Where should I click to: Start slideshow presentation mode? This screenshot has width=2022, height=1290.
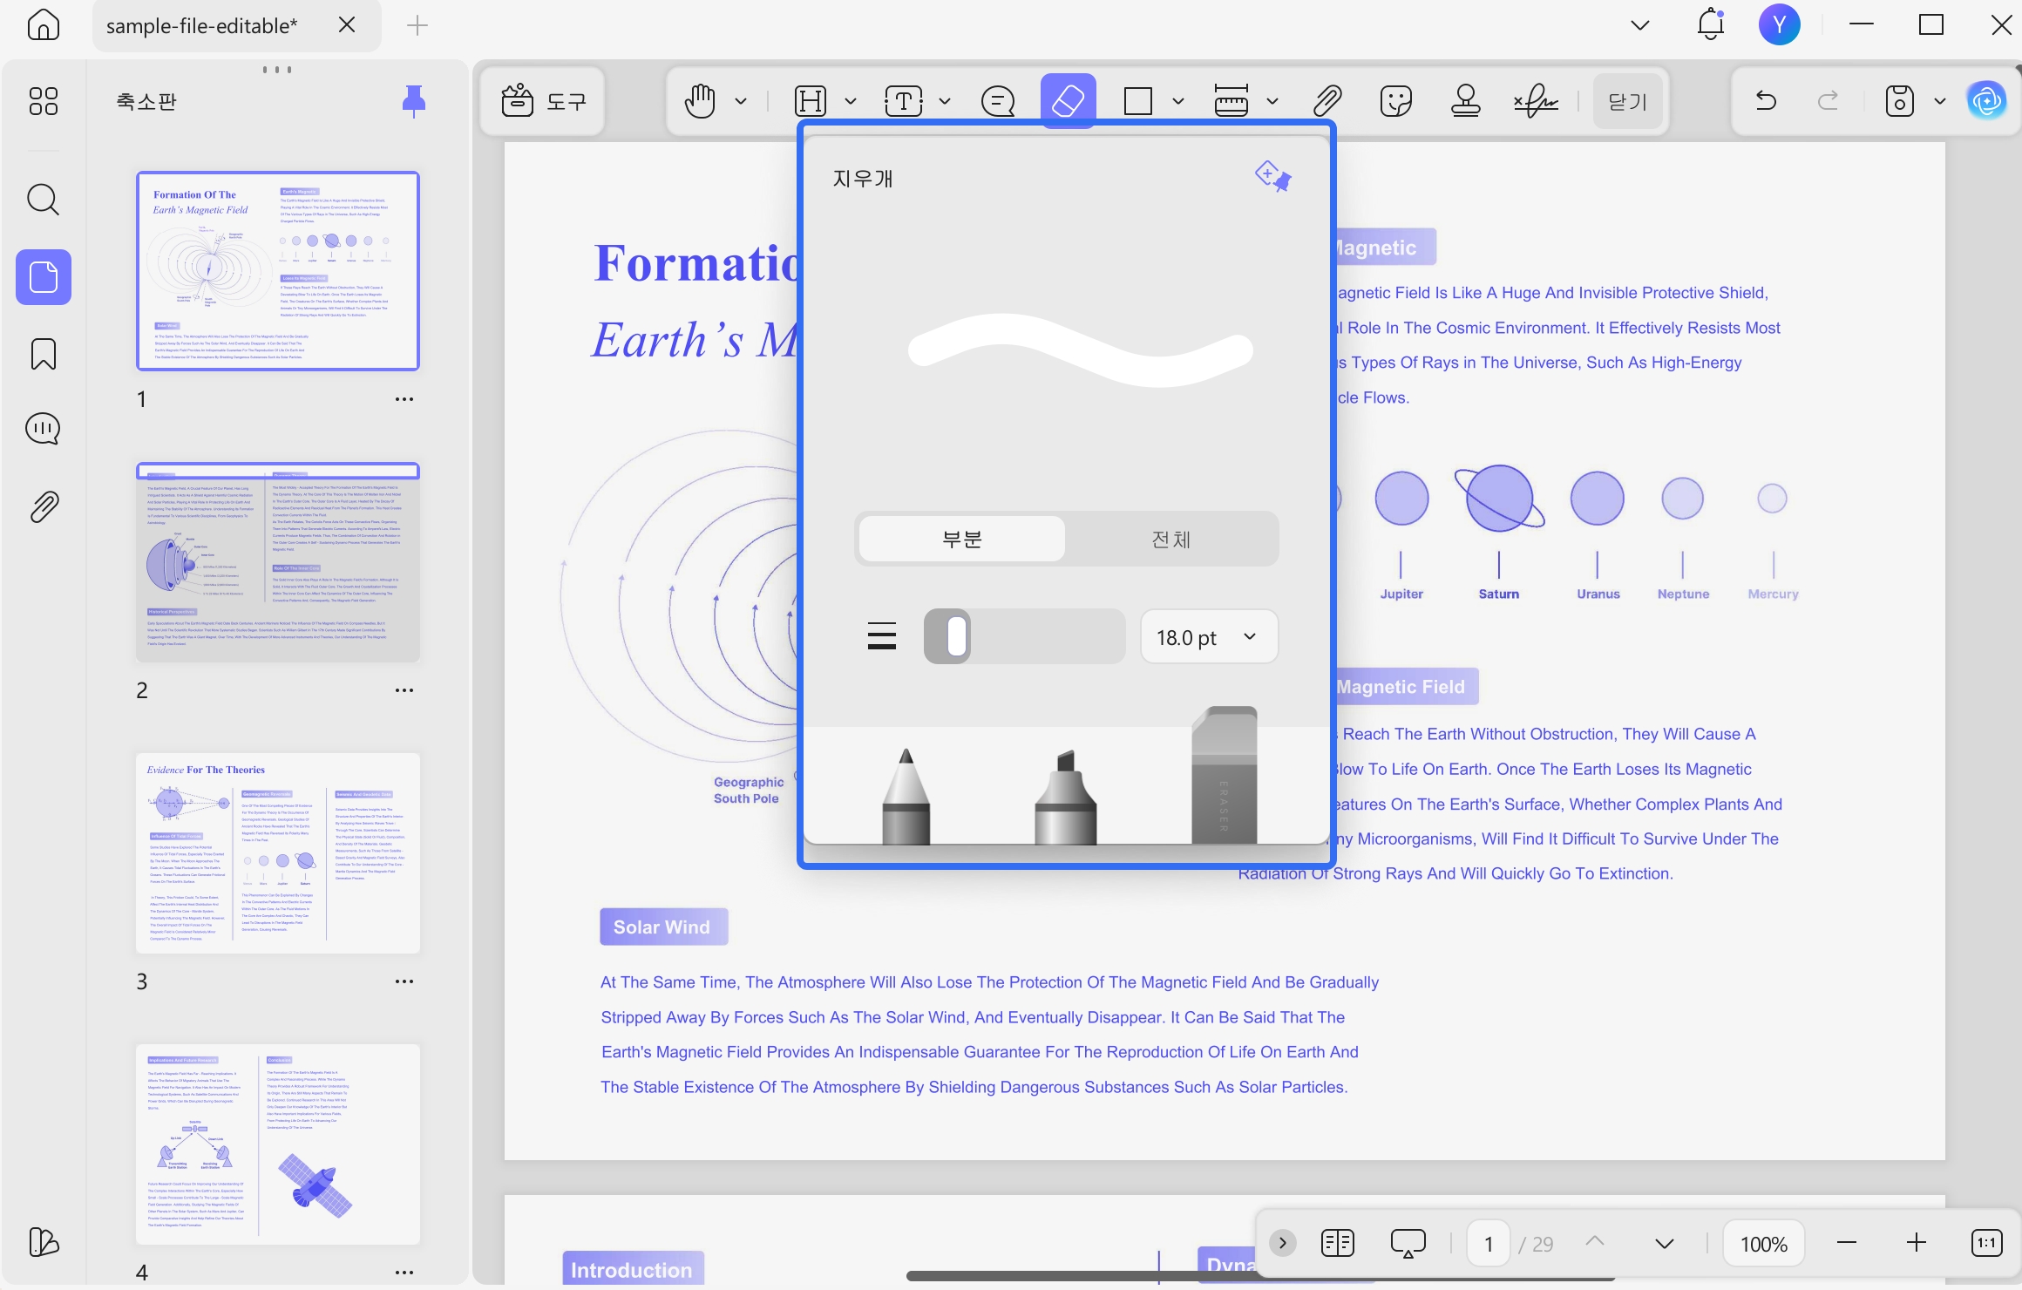[x=1408, y=1243]
